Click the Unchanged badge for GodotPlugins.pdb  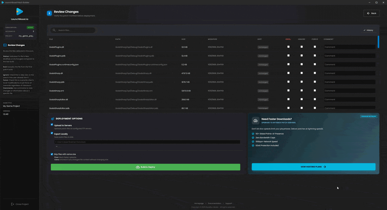coord(263,56)
